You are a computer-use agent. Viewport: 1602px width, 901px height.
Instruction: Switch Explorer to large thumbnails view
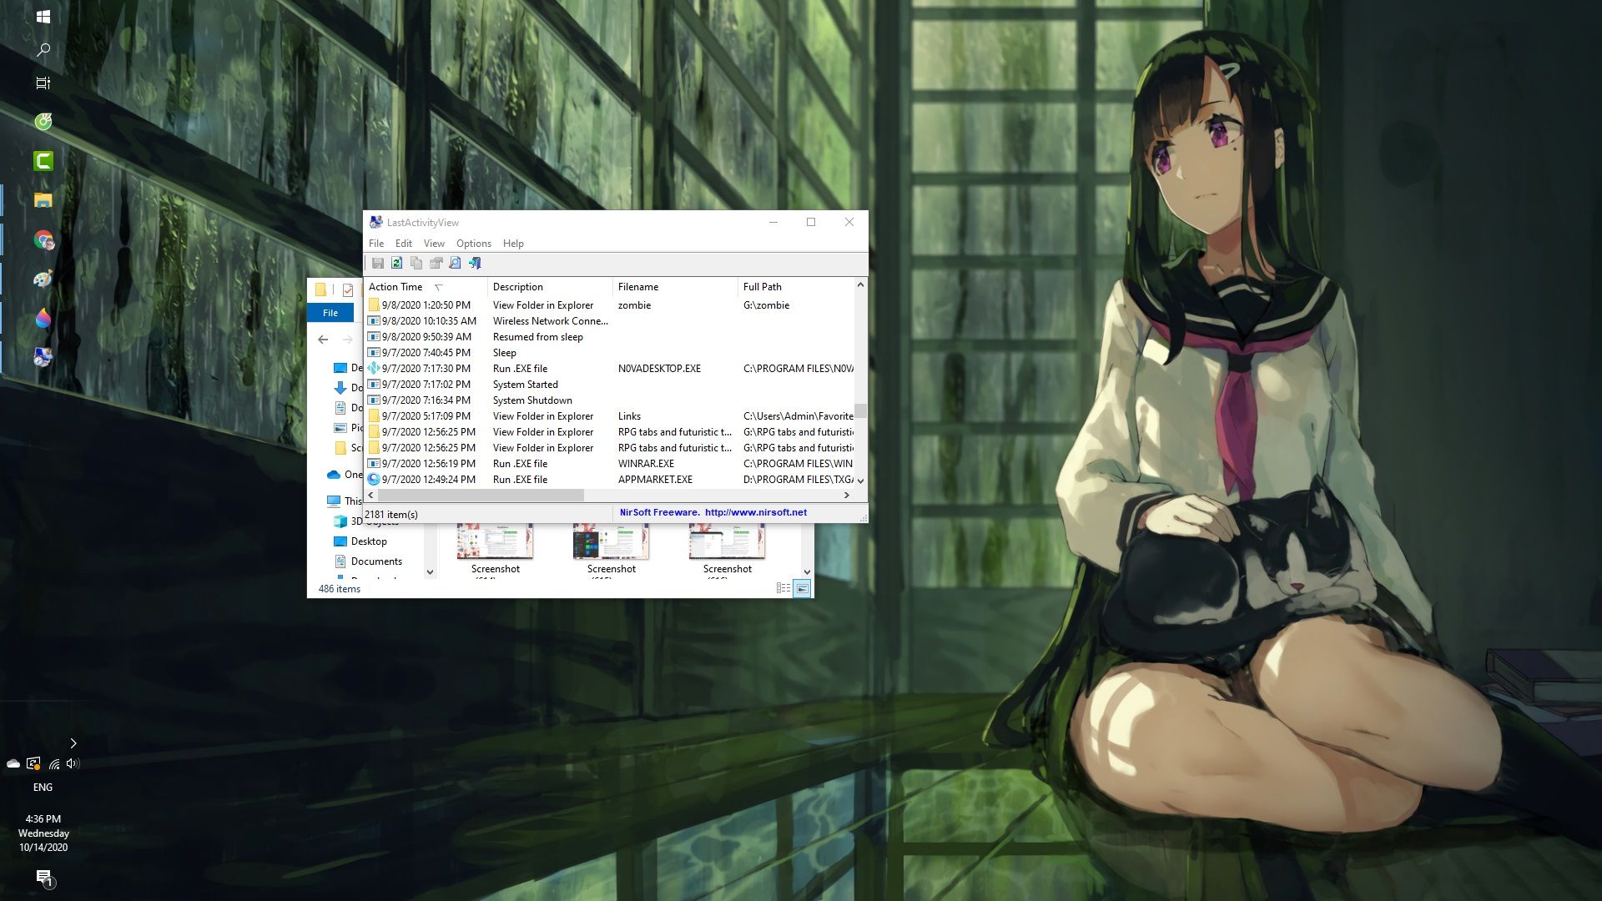(x=802, y=588)
